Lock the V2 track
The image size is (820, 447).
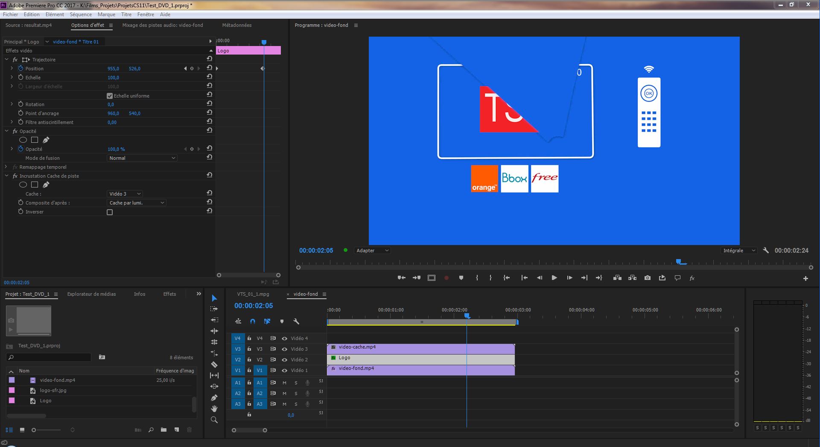coord(249,360)
